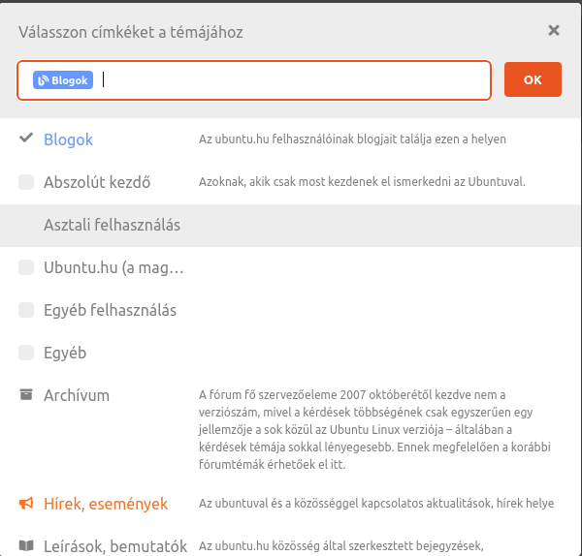The width and height of the screenshot is (582, 556).
Task: Remove the Blogok chip from the tag field
Action: coord(63,80)
